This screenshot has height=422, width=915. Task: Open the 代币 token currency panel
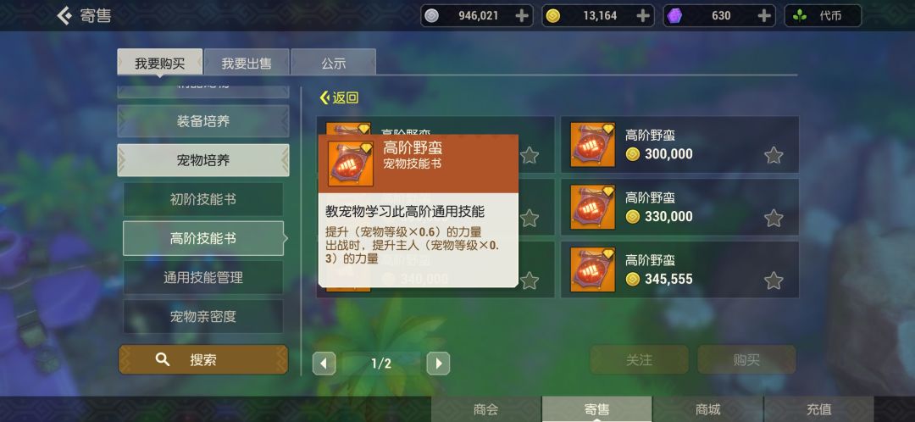tap(823, 16)
